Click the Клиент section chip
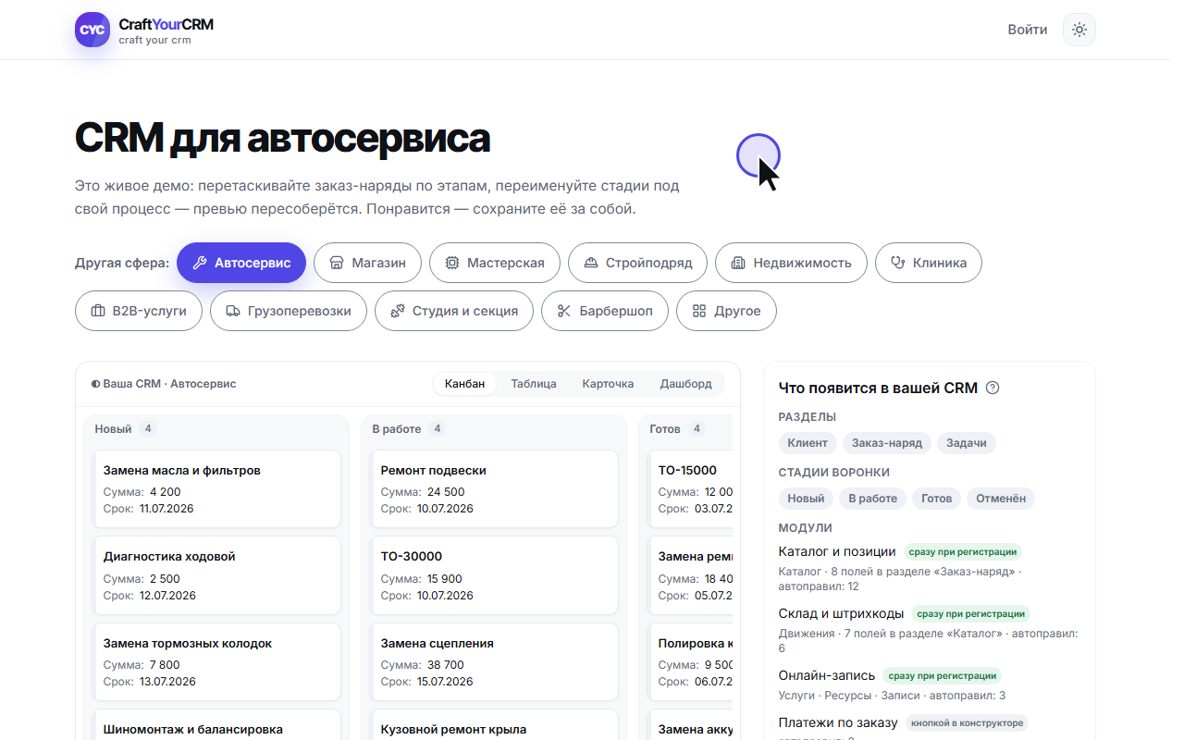The width and height of the screenshot is (1184, 740). pyautogui.click(x=808, y=443)
